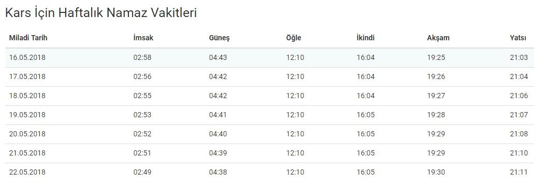Select the 21.05.2018 date cell
Viewport: 534px width, 188px height.
point(27,153)
